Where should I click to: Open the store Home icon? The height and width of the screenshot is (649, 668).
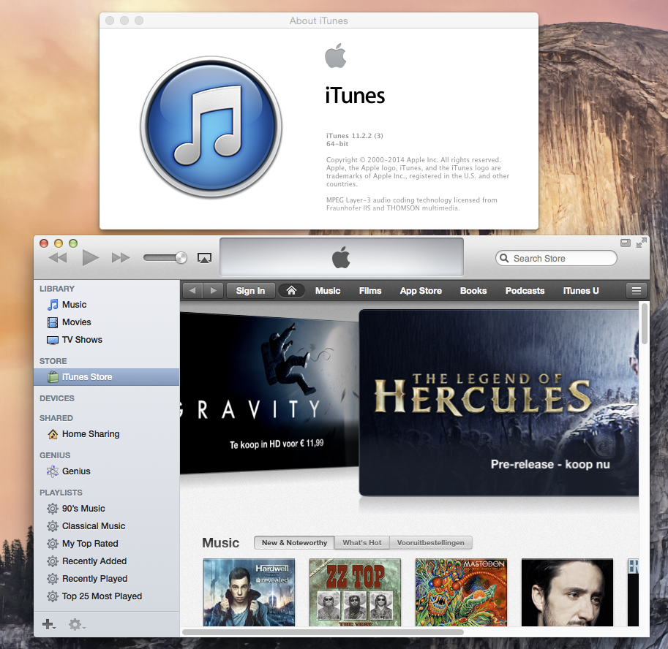coord(291,291)
